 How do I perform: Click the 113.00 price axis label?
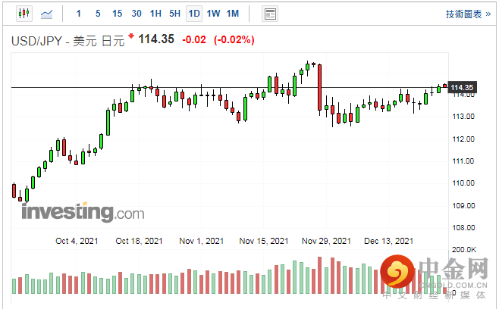coord(463,117)
